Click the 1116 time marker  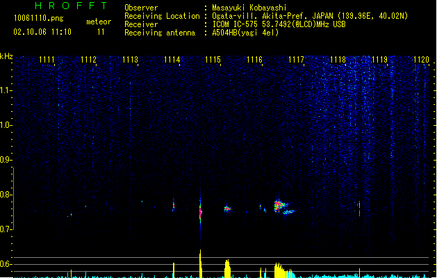click(255, 60)
